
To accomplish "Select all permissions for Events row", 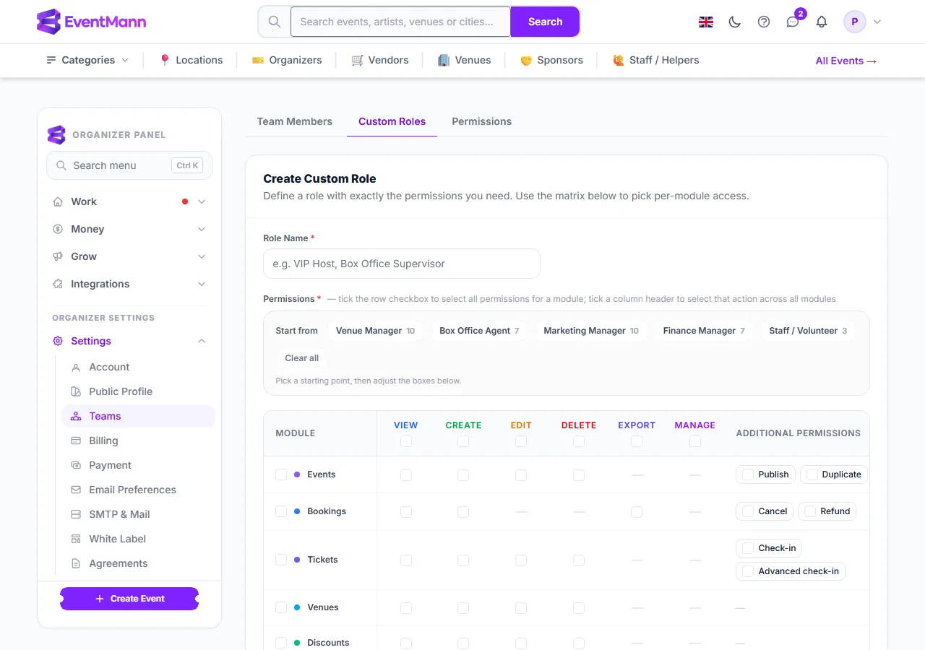I will [x=281, y=474].
